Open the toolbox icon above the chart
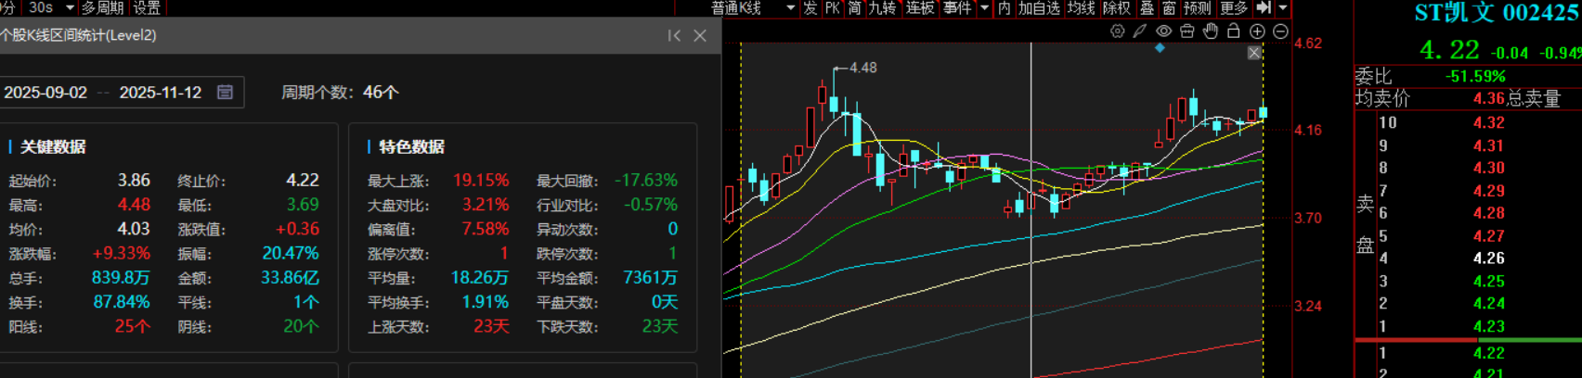Screen dimensions: 1582x378 click(1186, 31)
